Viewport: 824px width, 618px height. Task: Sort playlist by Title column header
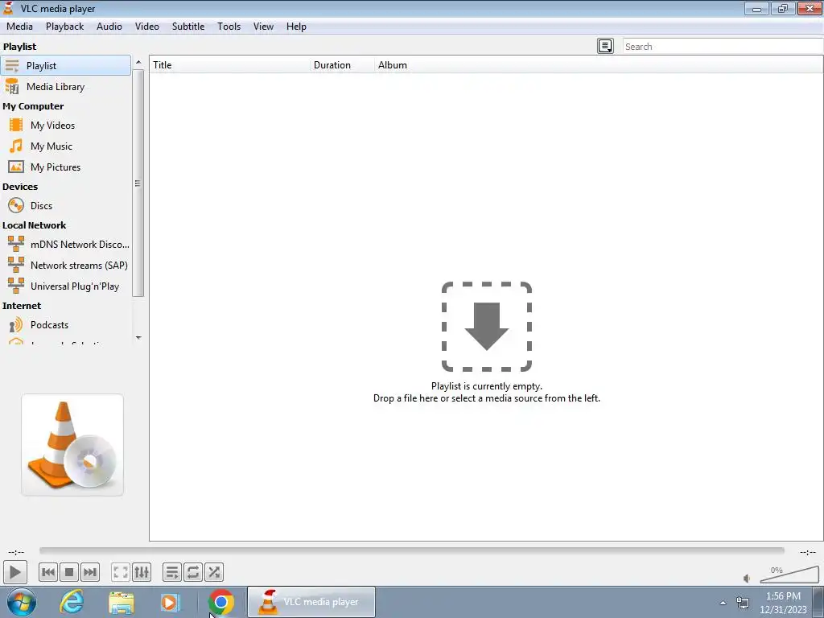pyautogui.click(x=229, y=65)
